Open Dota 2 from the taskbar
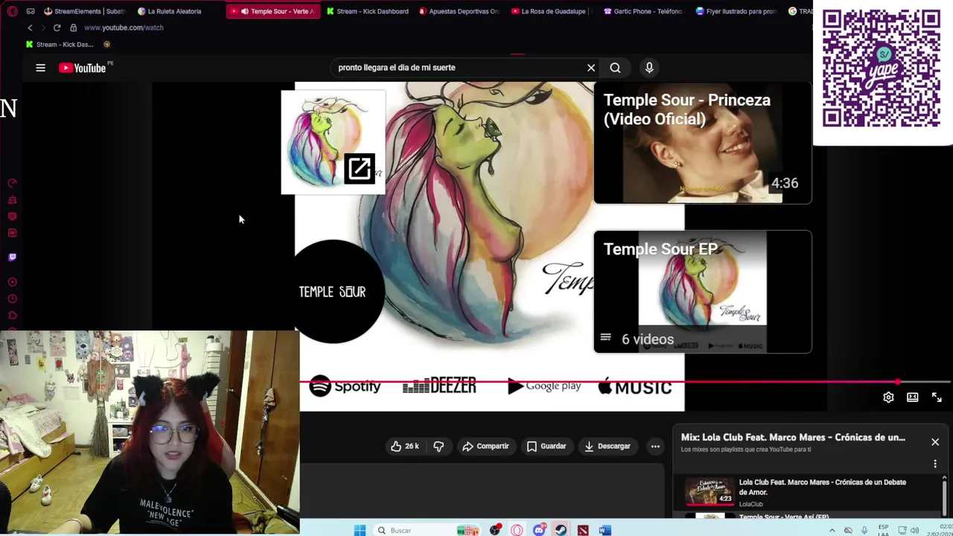 click(583, 530)
